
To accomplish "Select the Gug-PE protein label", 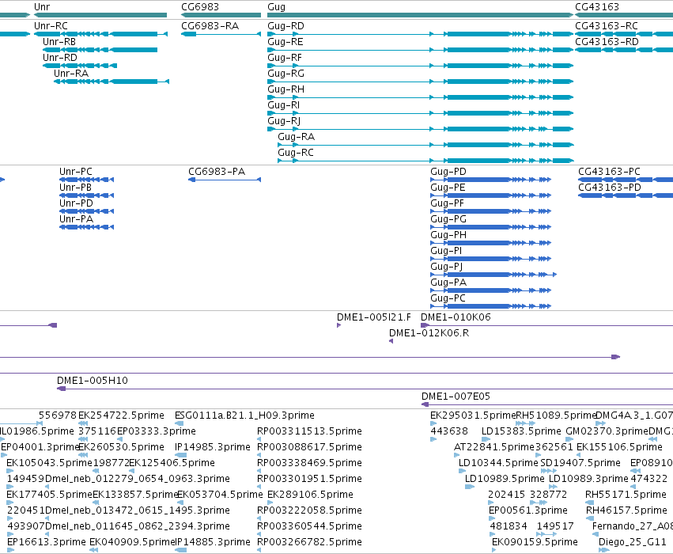I will tap(448, 188).
